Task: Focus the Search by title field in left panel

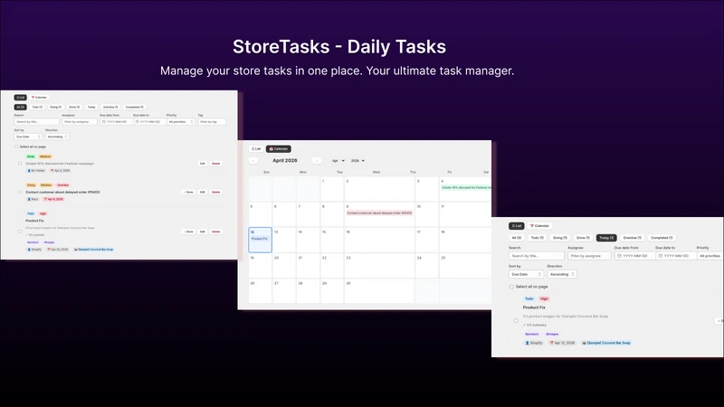Action: 36,122
